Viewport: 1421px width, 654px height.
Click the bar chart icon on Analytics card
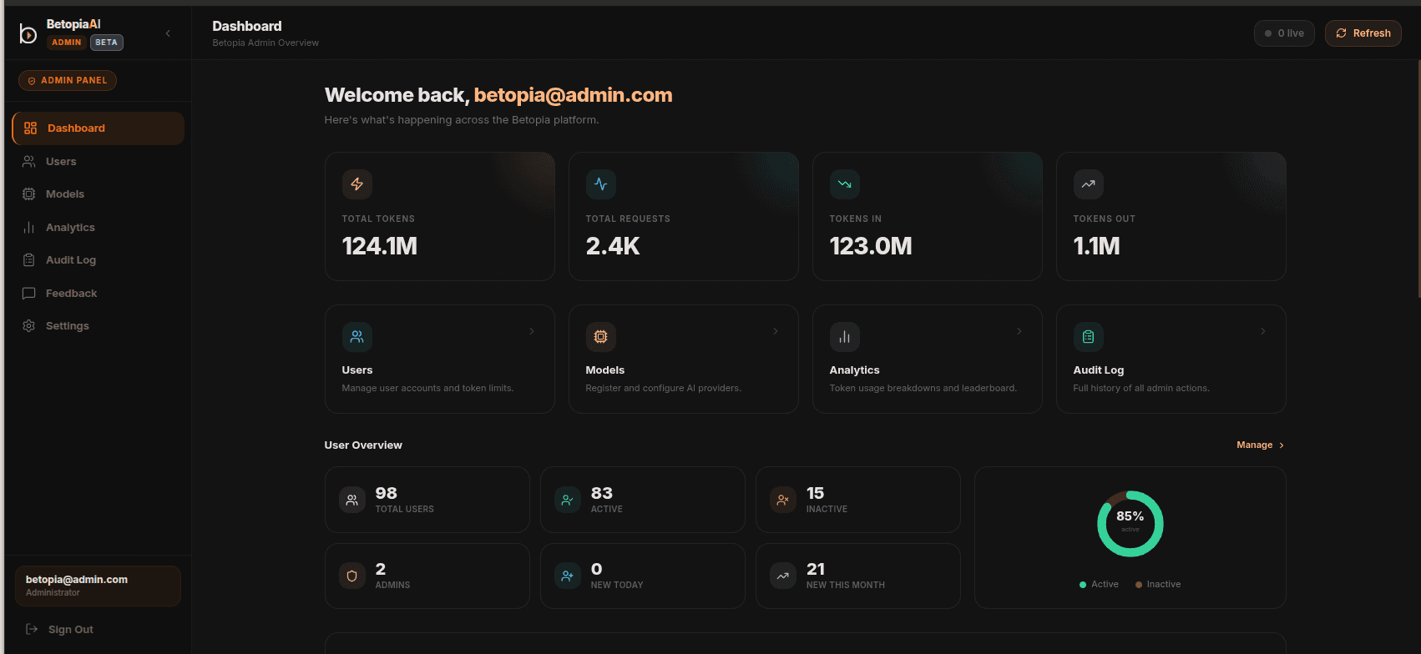[845, 337]
